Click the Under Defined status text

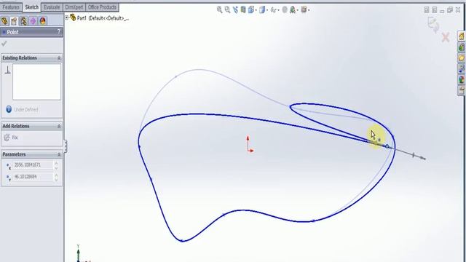pyautogui.click(x=26, y=110)
